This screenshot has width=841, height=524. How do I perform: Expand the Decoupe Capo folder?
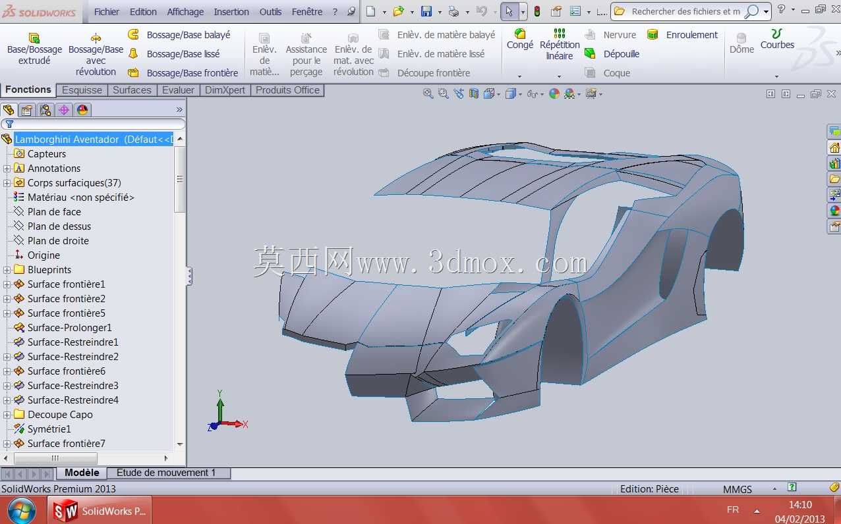click(7, 415)
